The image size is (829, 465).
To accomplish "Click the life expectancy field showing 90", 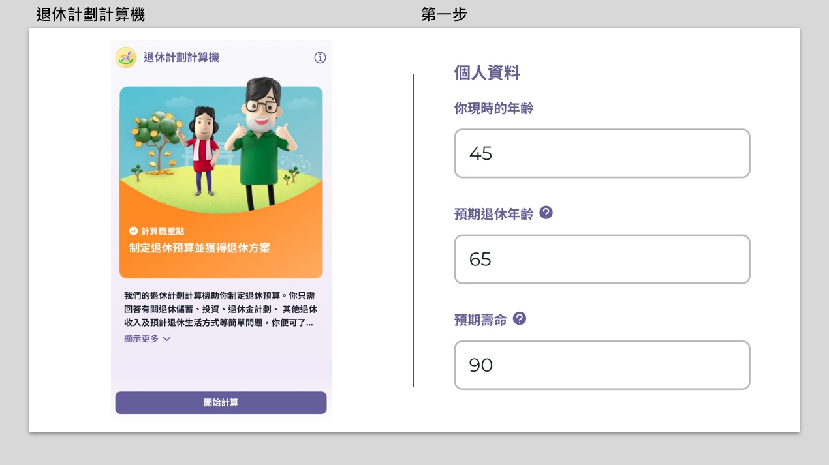I will [x=602, y=365].
